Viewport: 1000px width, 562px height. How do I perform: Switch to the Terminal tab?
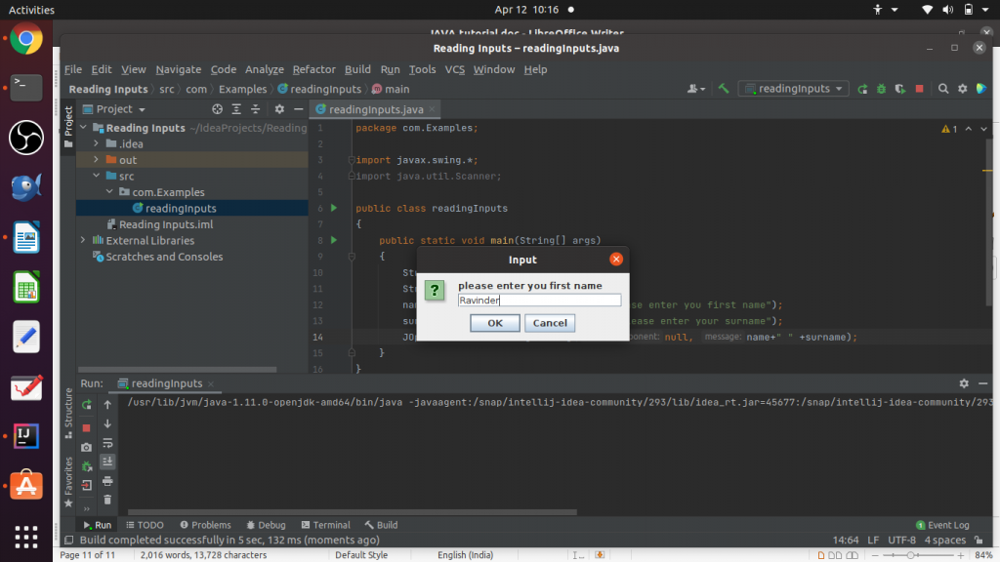point(325,524)
